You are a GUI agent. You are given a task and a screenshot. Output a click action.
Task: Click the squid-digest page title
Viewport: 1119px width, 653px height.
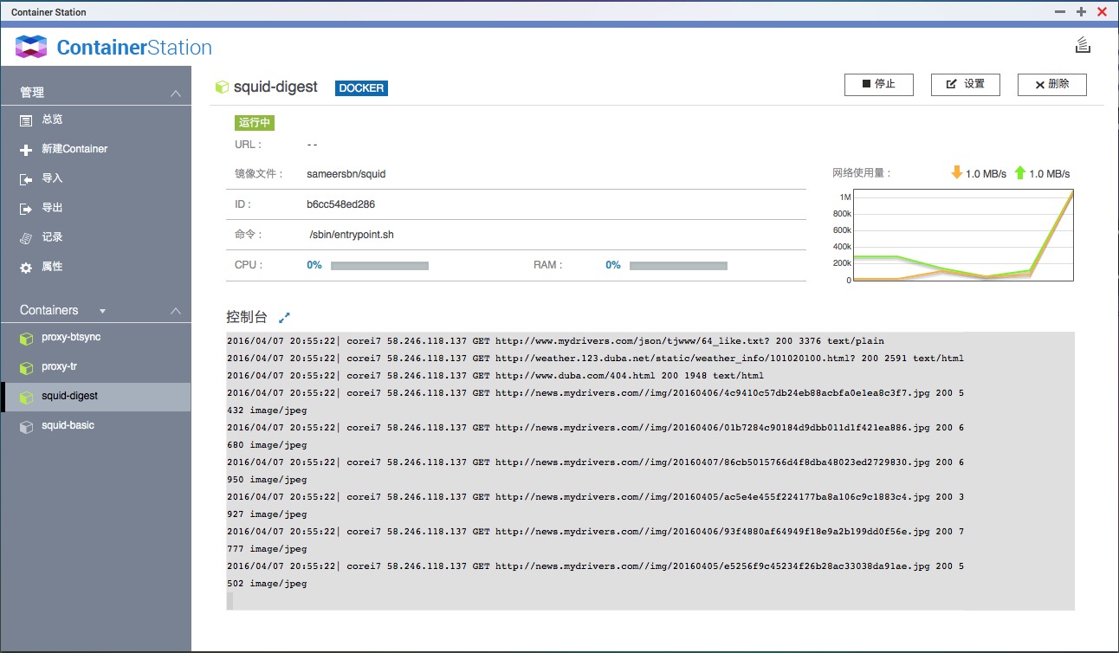(x=275, y=87)
